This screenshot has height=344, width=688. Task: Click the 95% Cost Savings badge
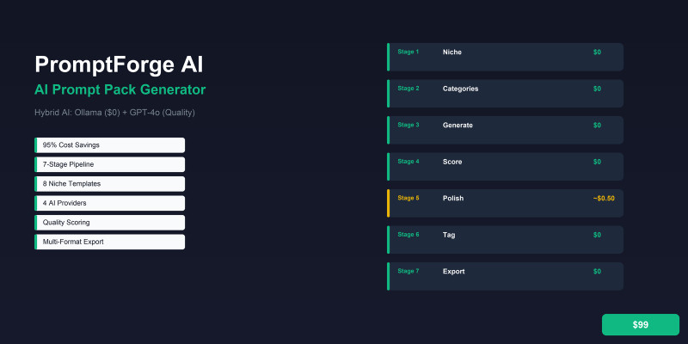109,145
